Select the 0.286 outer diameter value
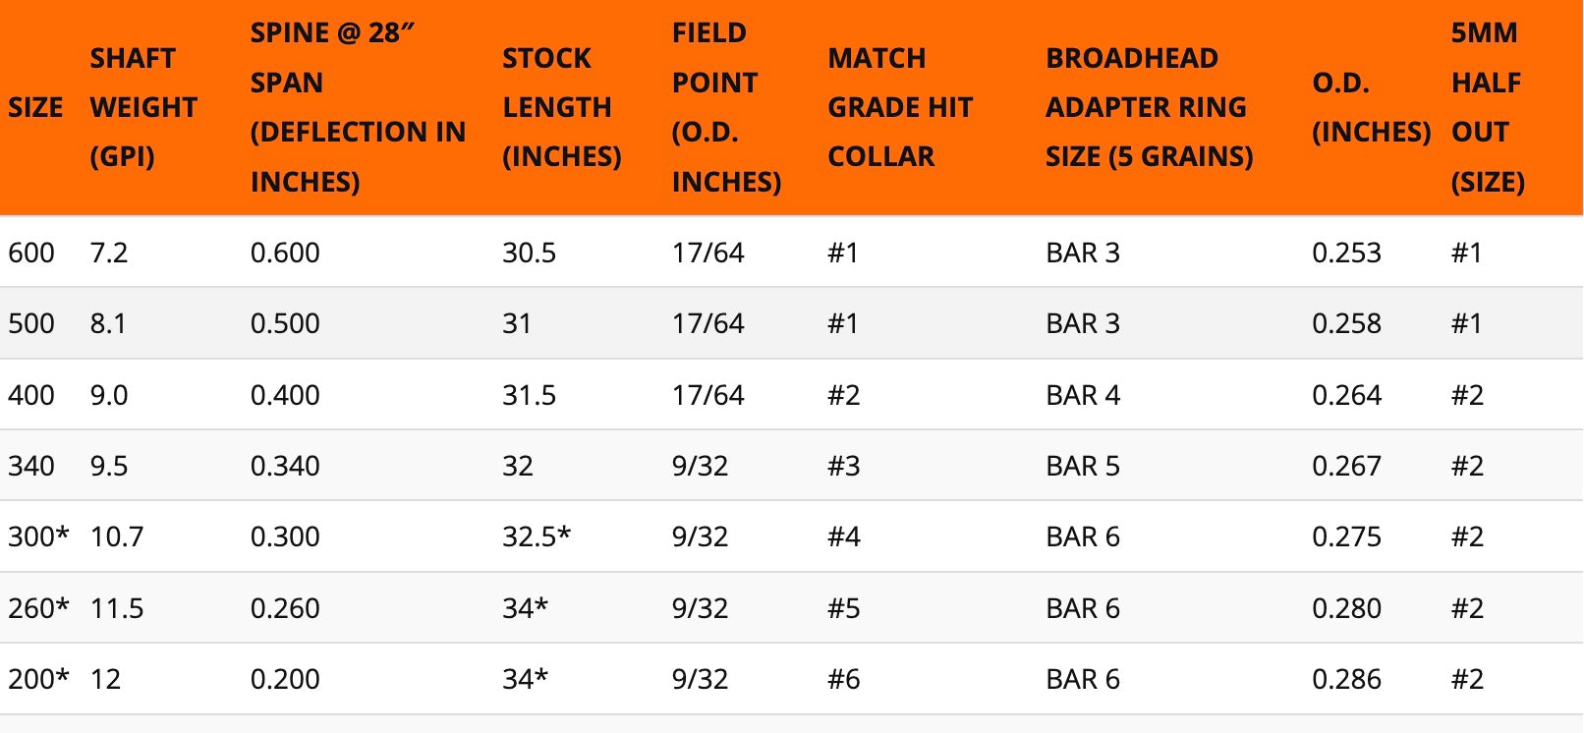This screenshot has width=1584, height=733. pos(1346,679)
